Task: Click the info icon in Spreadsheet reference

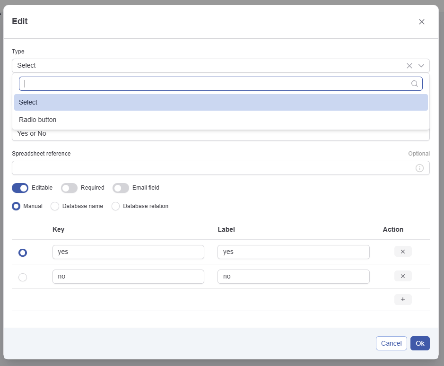Action: pyautogui.click(x=419, y=168)
